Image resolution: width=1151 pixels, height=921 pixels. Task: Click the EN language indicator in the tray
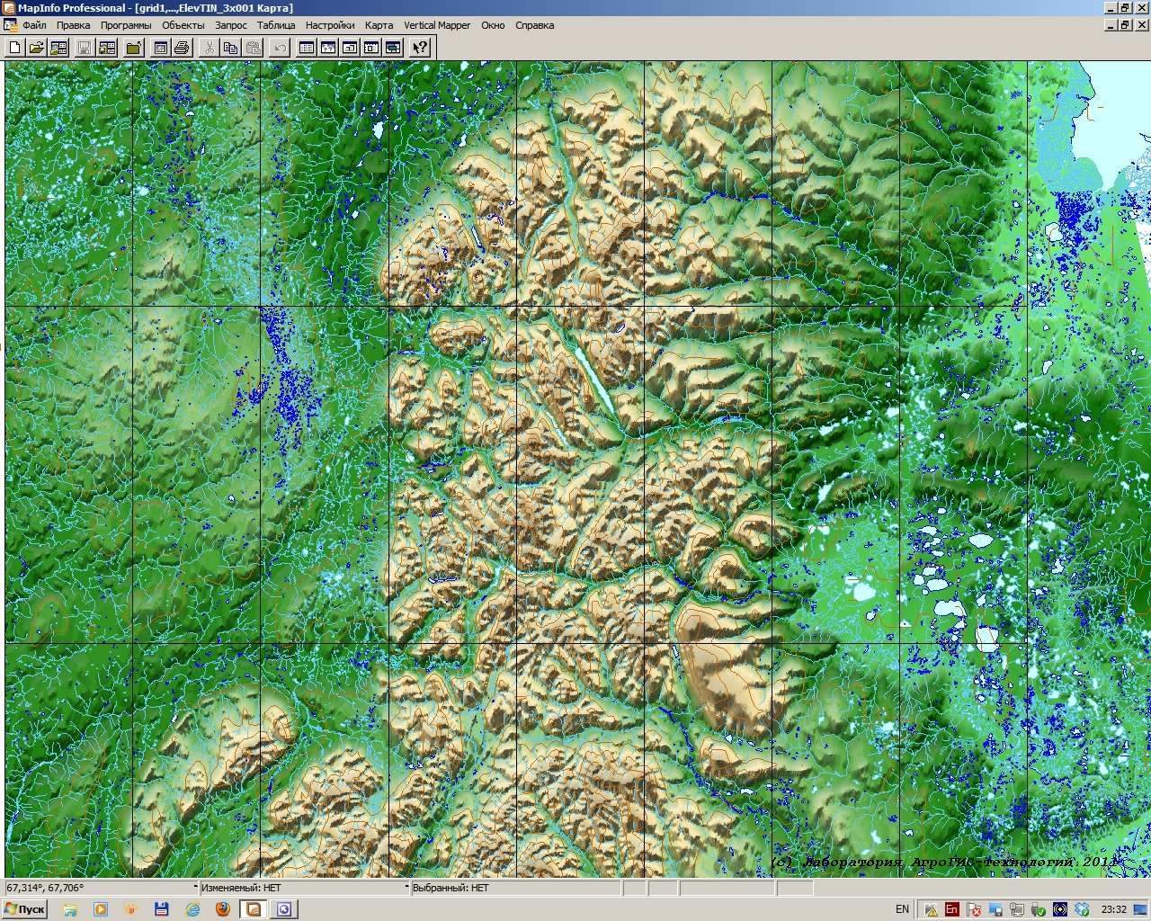(x=902, y=909)
